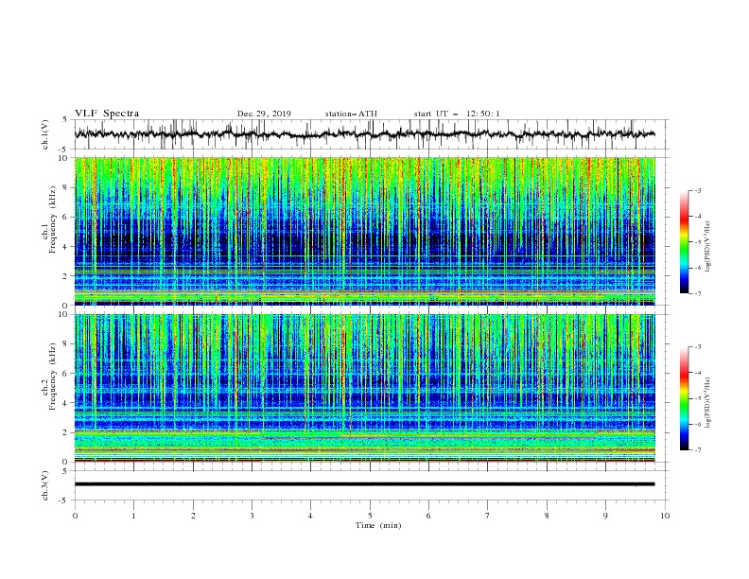Click the time axis tick label '3'
The height and width of the screenshot is (579, 749).
tap(252, 516)
